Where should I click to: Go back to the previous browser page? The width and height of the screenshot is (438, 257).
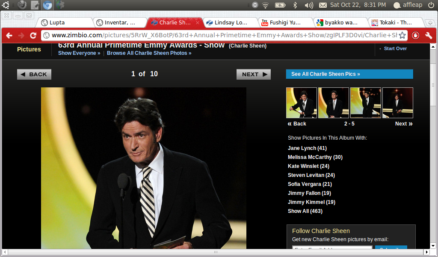click(x=9, y=36)
